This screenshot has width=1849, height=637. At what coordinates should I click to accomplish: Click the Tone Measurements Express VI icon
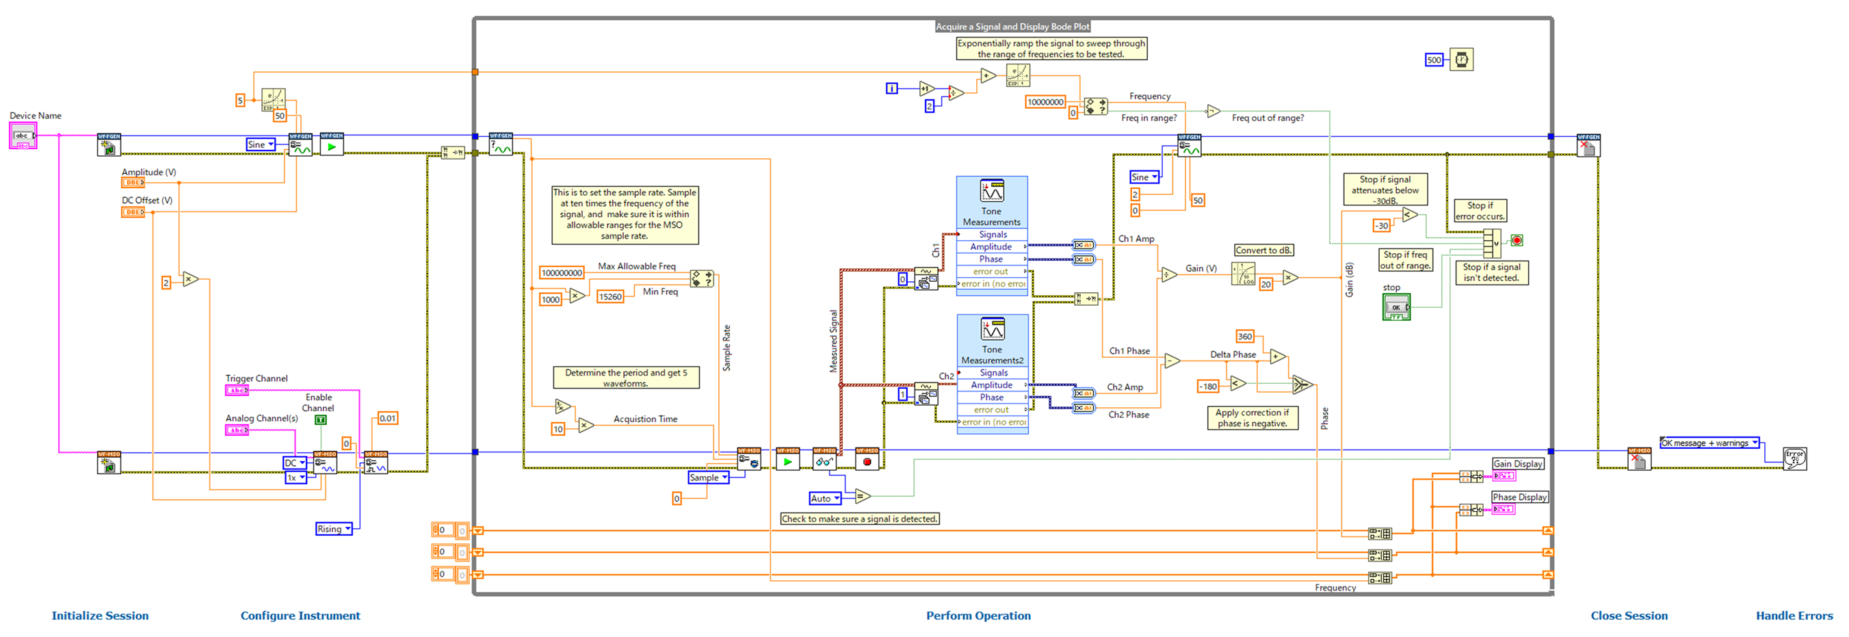991,191
